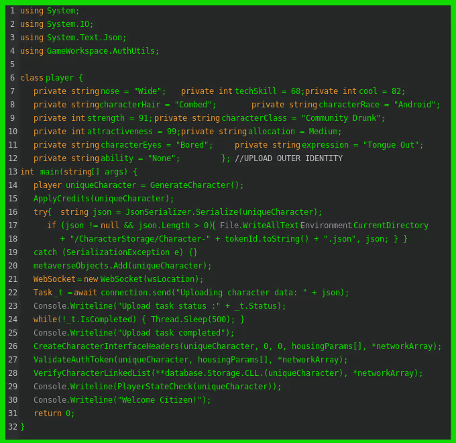The height and width of the screenshot is (443, 456).
Task: Click the techSkill variable name
Action: (255, 91)
